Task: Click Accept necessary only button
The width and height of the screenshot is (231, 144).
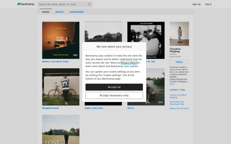Action: (x=114, y=96)
